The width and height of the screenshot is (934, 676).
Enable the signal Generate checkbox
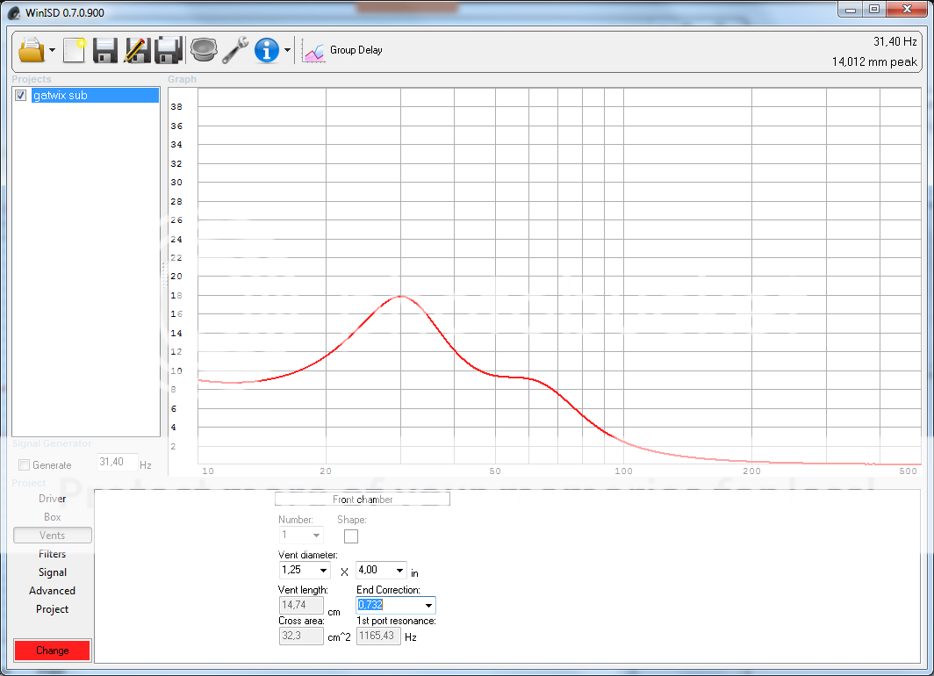pos(24,465)
